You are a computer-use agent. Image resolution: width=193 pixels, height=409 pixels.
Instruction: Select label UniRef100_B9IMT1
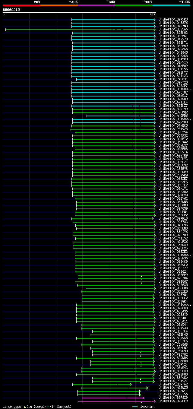tap(173, 43)
